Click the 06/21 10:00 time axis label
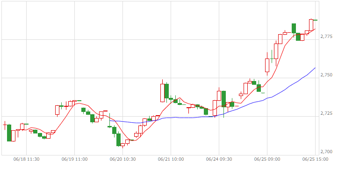 click(171, 159)
